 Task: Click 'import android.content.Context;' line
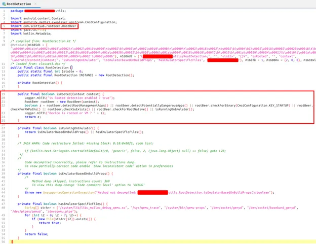click(x=38, y=18)
